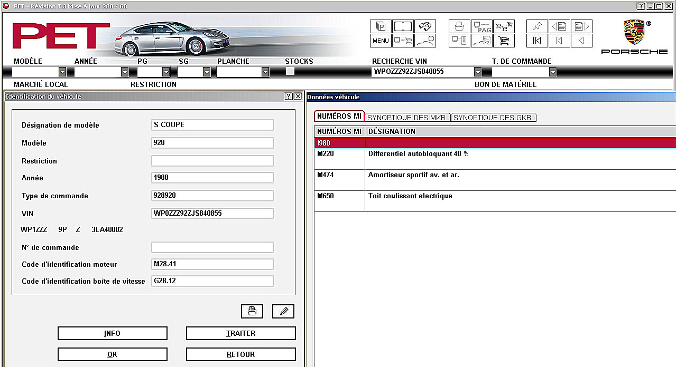
Task: Select the M220 Differentiel autobloquant row
Action: coord(495,159)
